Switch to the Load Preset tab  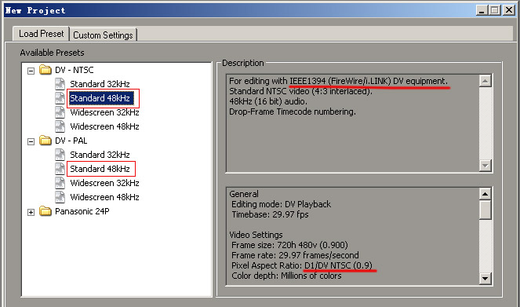[x=41, y=34]
